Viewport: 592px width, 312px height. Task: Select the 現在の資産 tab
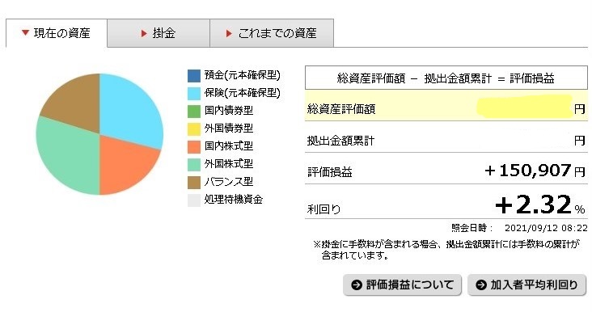click(57, 33)
